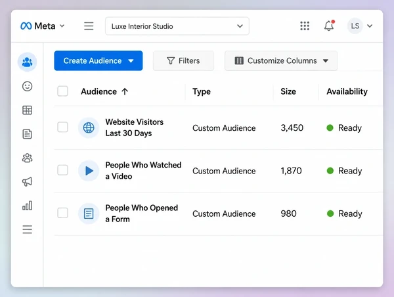Open People Who Watched a Video audience

point(143,170)
